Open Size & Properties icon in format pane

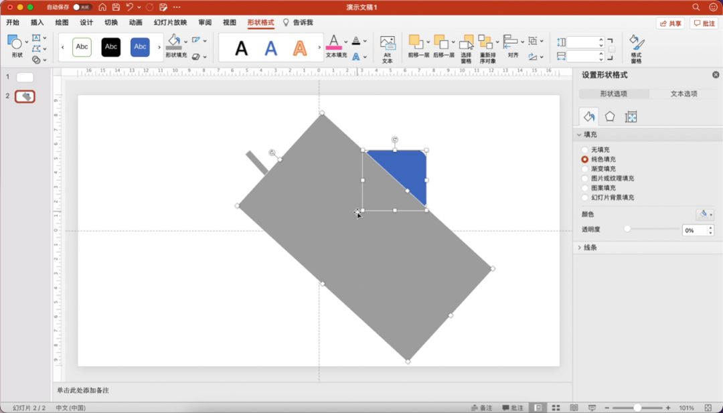(631, 116)
